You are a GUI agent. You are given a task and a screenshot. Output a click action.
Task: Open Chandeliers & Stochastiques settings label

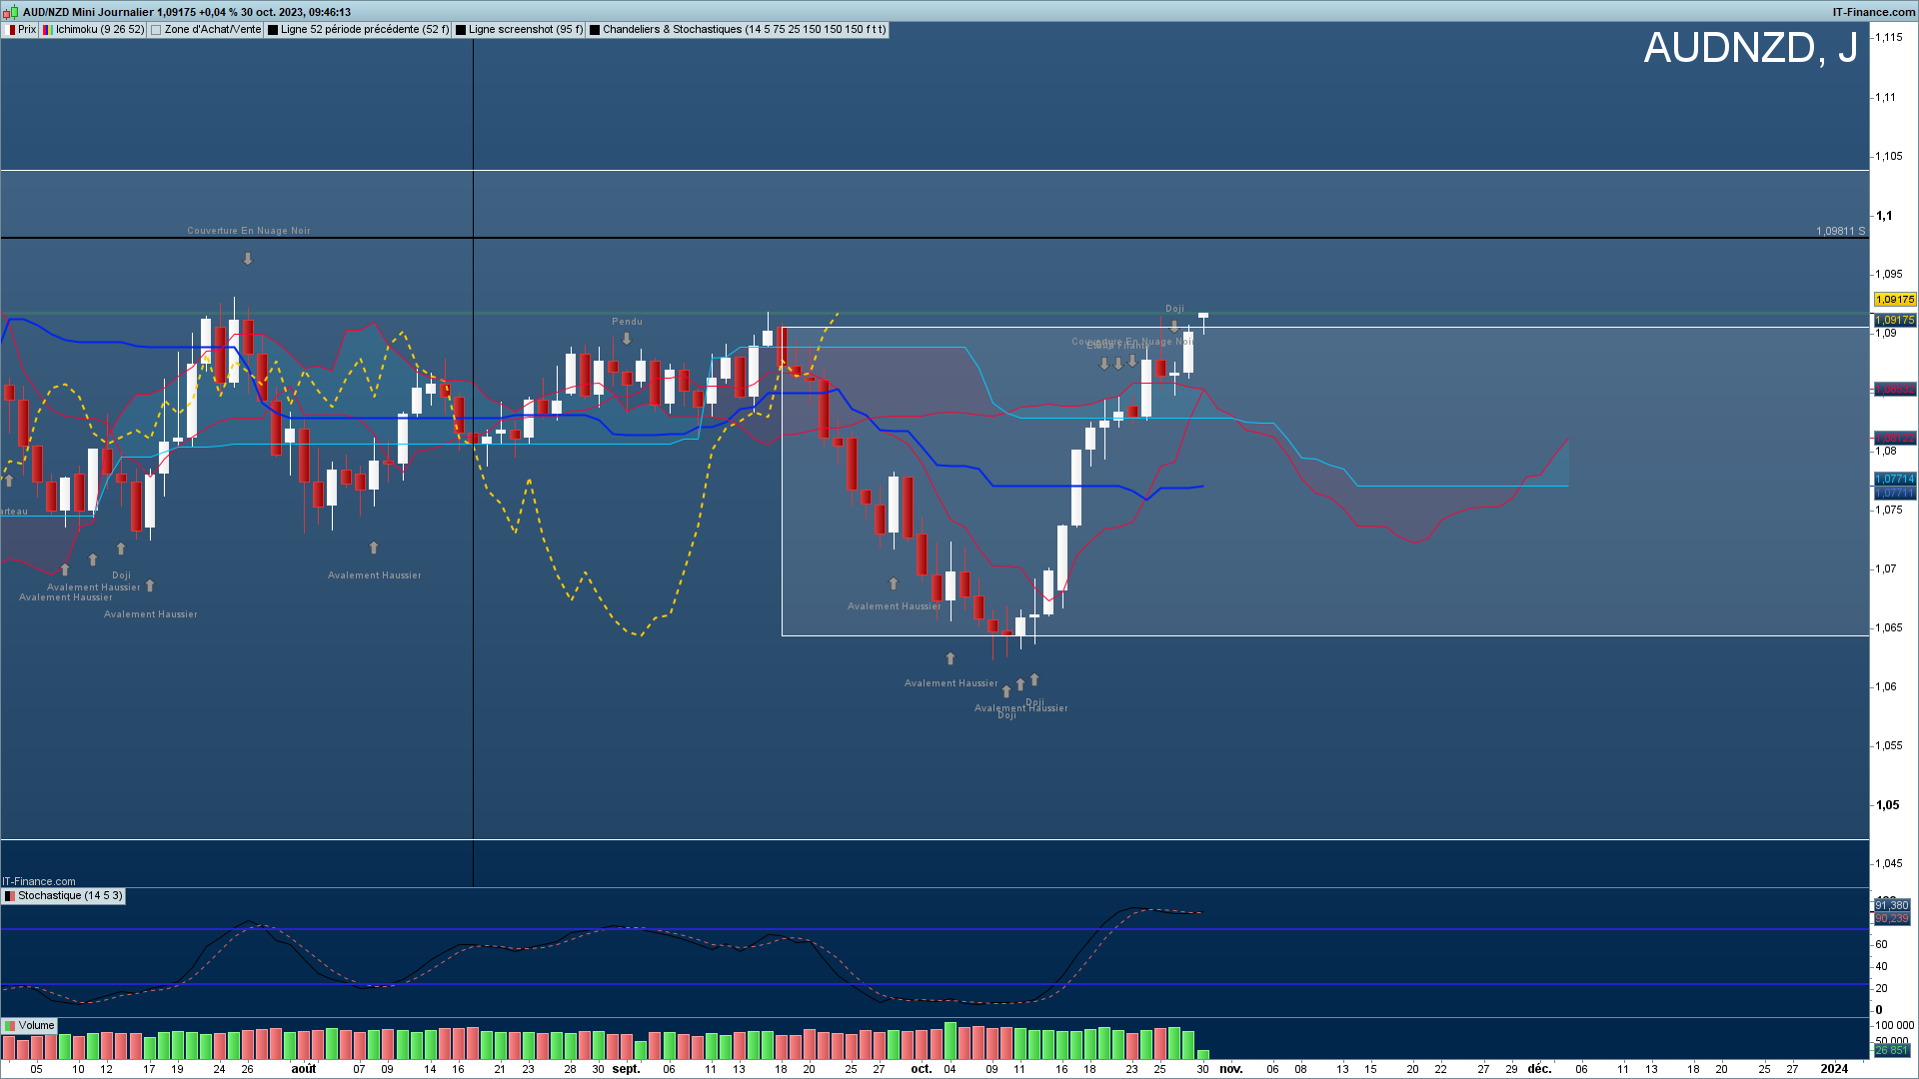click(x=744, y=30)
